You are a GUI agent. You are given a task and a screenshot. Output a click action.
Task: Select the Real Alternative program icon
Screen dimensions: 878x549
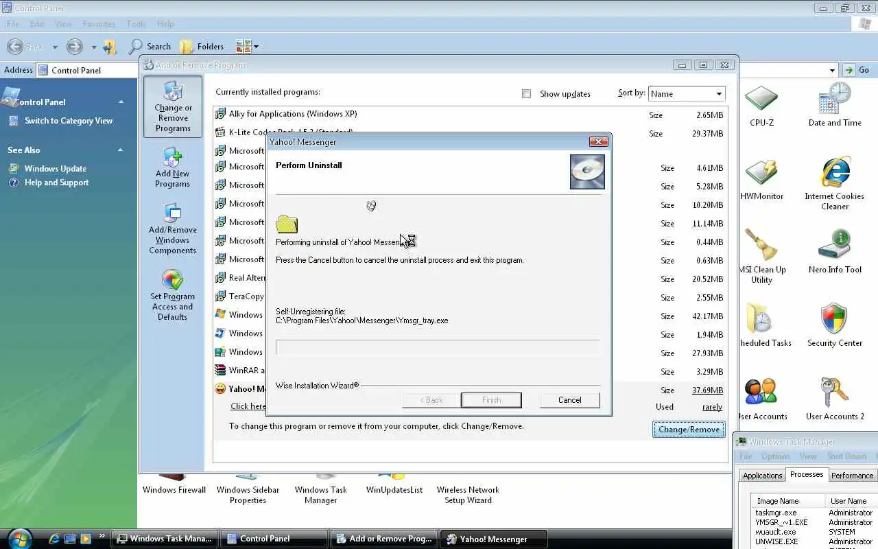point(220,278)
